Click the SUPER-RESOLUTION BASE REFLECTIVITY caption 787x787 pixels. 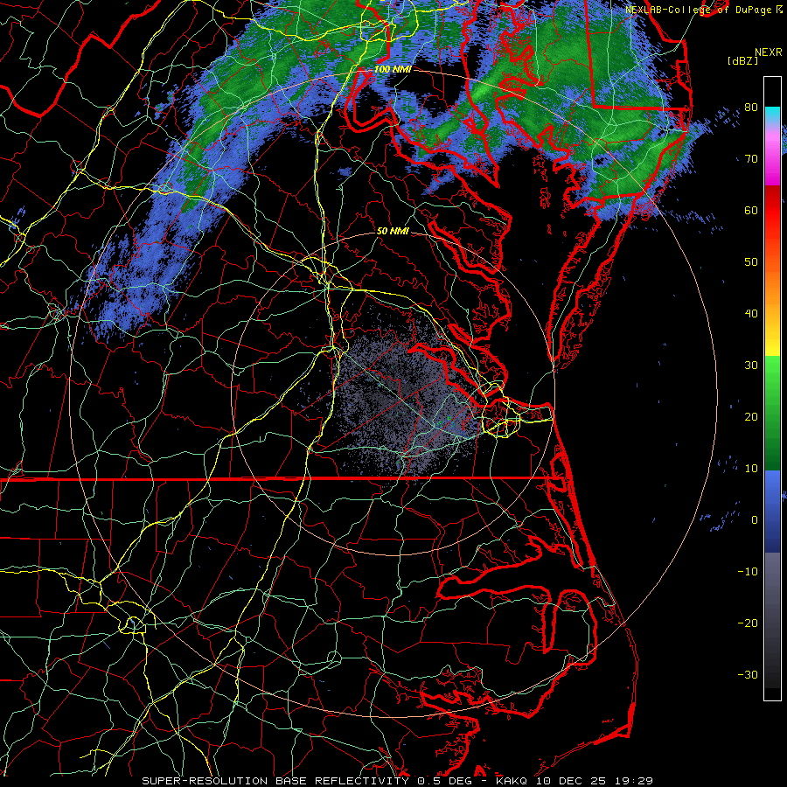point(275,781)
